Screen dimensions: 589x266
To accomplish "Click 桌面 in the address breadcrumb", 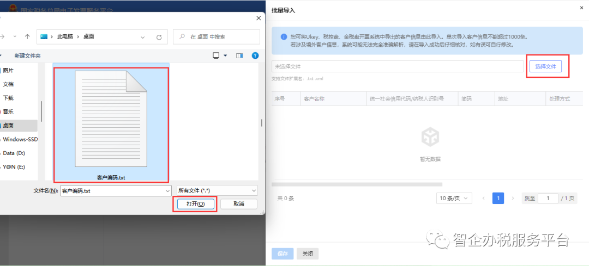I will (x=89, y=36).
